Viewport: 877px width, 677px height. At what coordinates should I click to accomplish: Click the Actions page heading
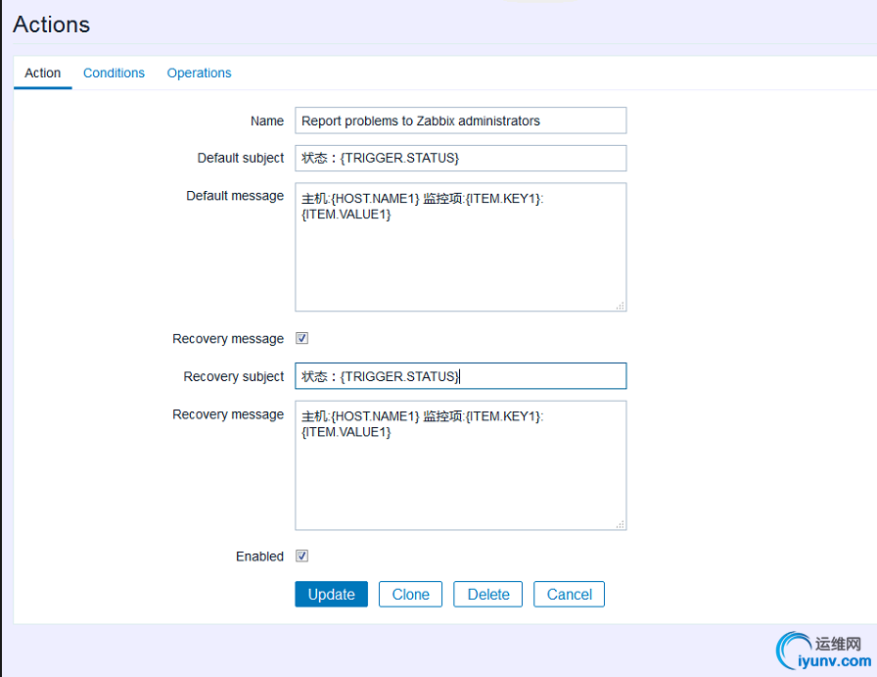[52, 24]
